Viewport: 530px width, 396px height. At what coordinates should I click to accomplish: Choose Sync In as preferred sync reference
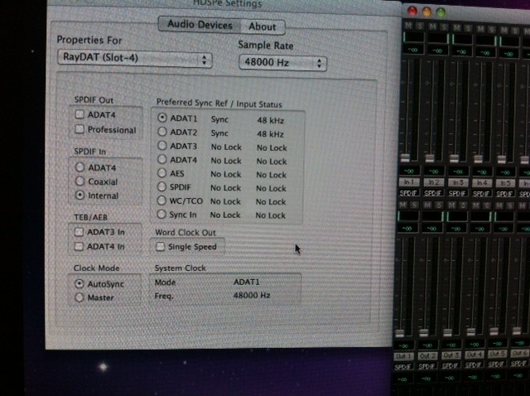coord(161,214)
